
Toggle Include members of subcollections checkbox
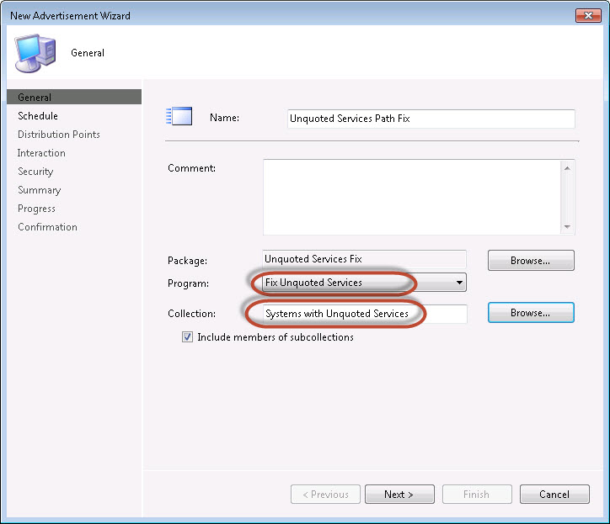pos(187,336)
